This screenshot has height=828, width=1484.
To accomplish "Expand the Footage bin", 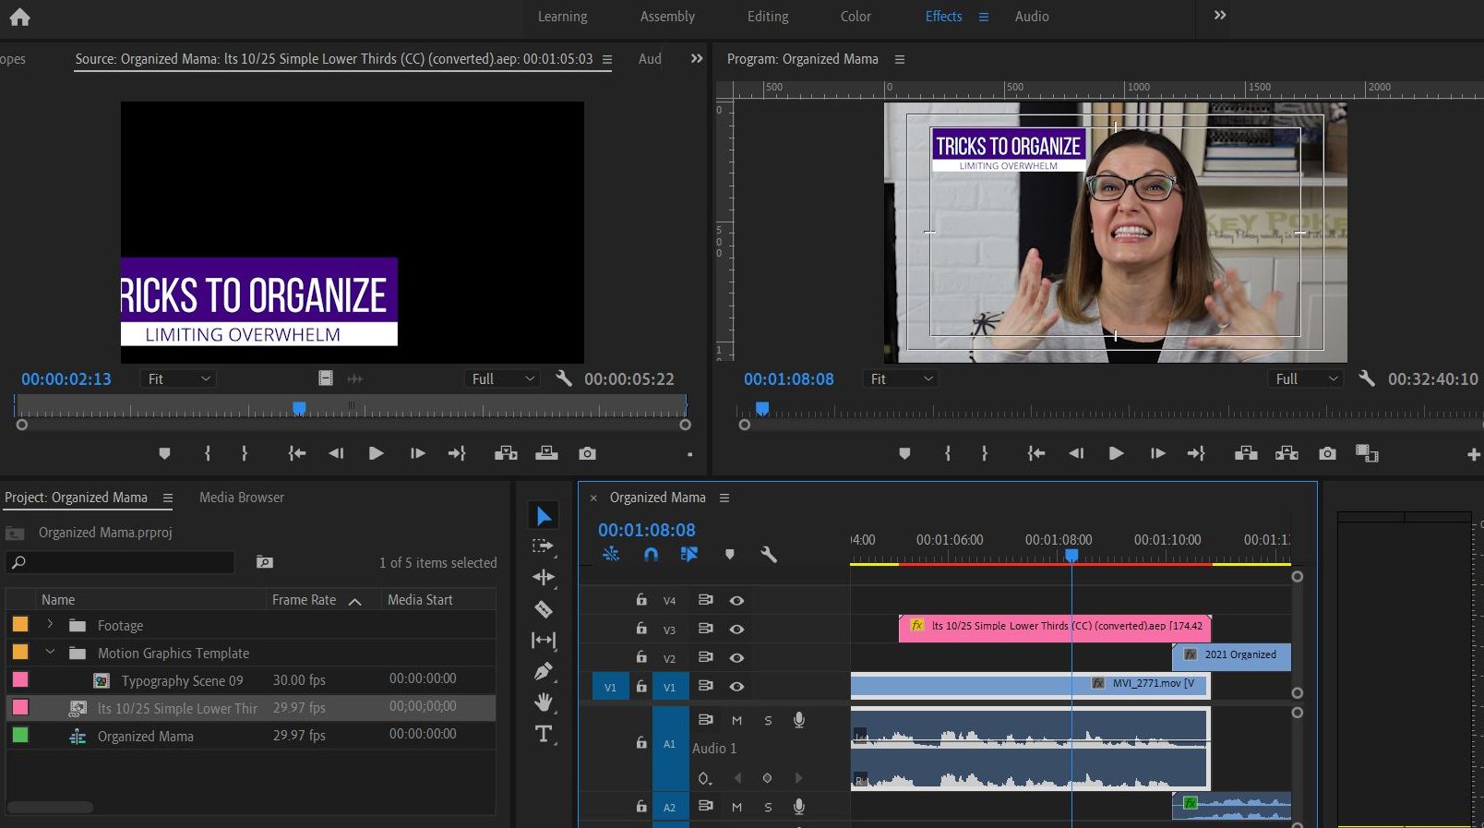I will click(50, 625).
